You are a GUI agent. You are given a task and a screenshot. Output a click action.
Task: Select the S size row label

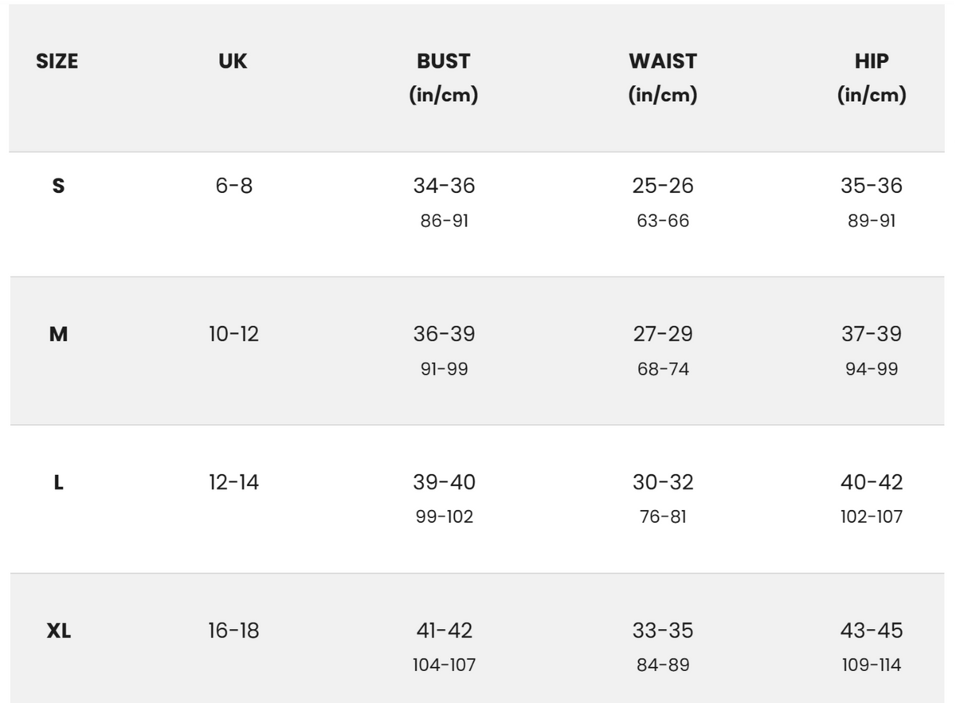tap(58, 186)
